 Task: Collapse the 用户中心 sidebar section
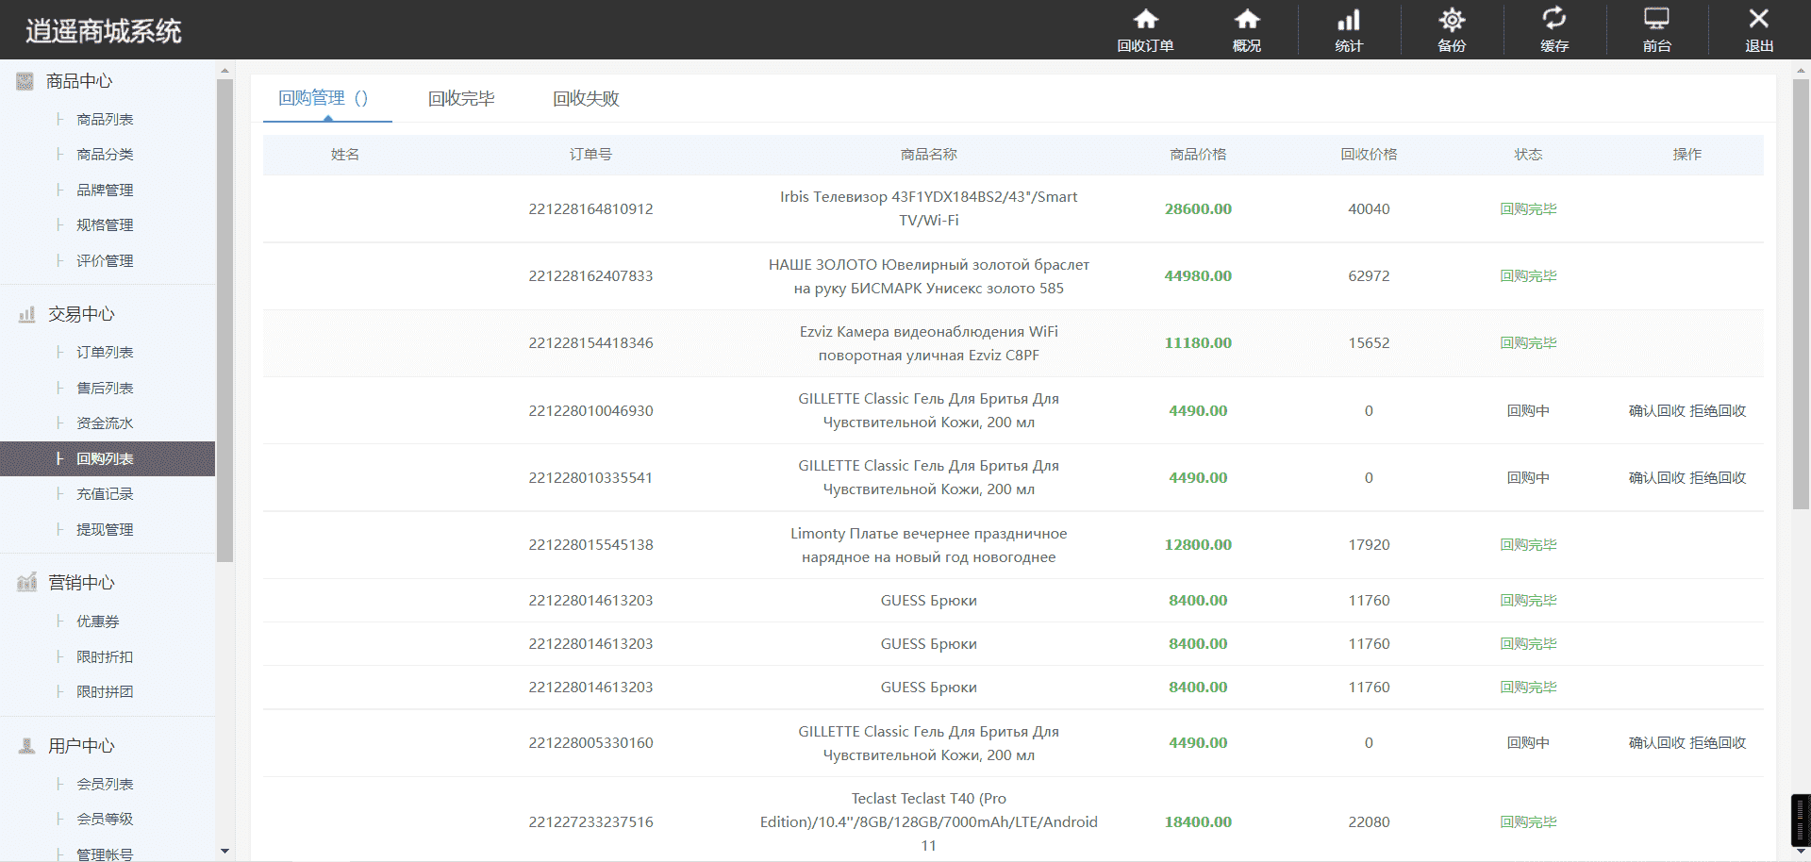[x=81, y=746]
